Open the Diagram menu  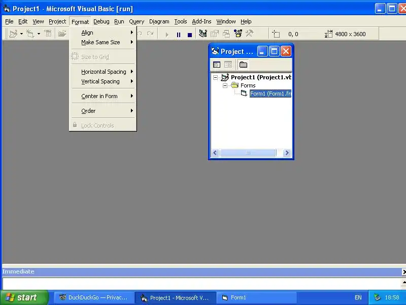click(x=159, y=21)
